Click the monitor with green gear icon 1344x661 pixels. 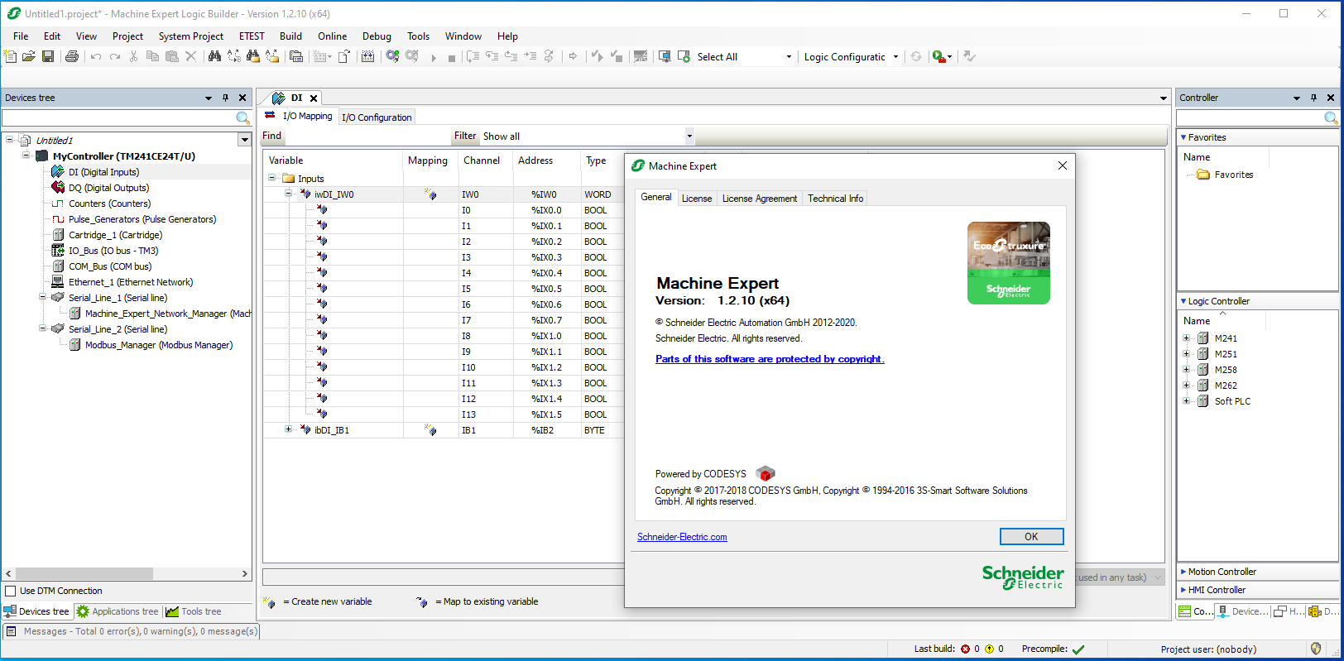[684, 56]
